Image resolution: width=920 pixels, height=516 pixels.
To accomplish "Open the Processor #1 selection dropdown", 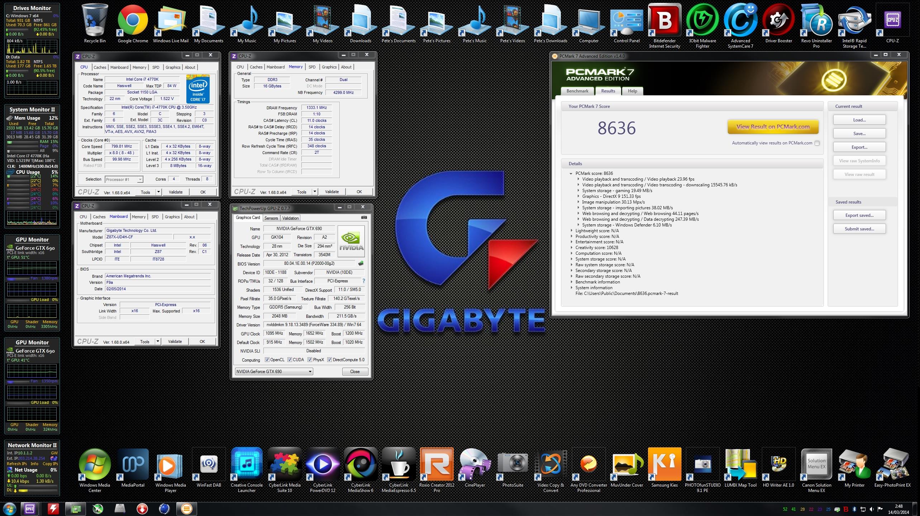I will [x=124, y=179].
